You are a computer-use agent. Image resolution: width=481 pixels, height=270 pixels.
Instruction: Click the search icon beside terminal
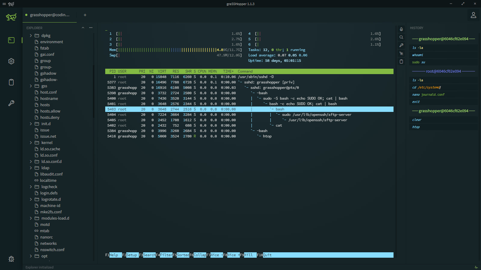point(401,37)
